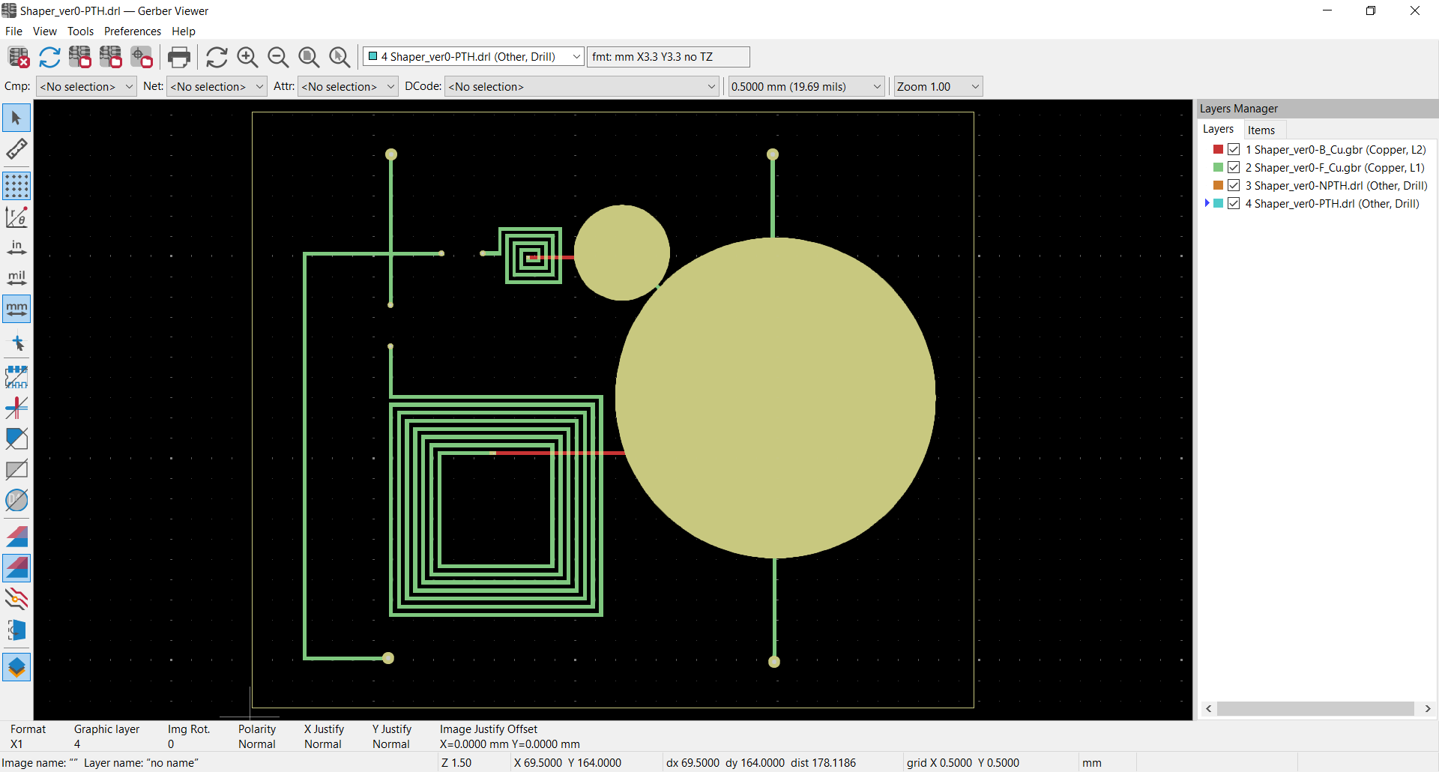Click the Clear all layers icon
The image size is (1439, 772).
tap(18, 57)
